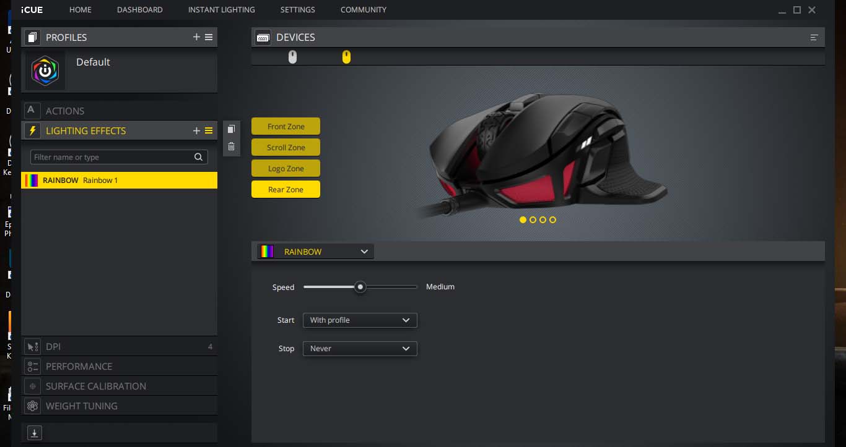846x447 pixels.
Task: Open the Devices panel options menu icon
Action: tap(814, 38)
